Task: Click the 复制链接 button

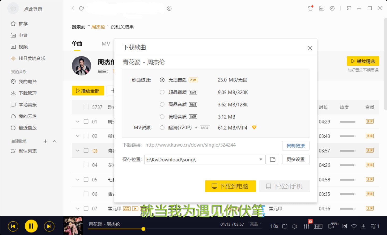Action: [295, 146]
